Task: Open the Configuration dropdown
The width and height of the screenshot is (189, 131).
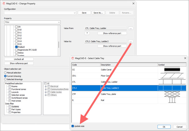Action: point(40,13)
